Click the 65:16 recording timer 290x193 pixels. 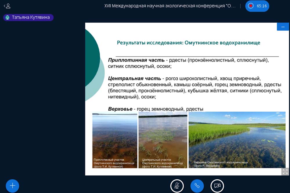pos(262,6)
